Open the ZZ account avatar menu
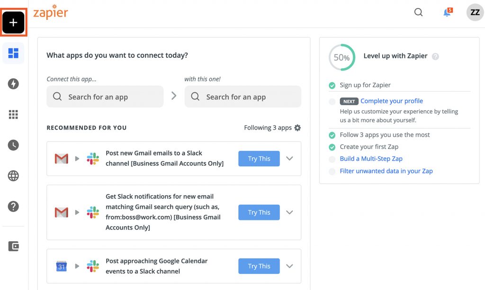 tap(475, 12)
